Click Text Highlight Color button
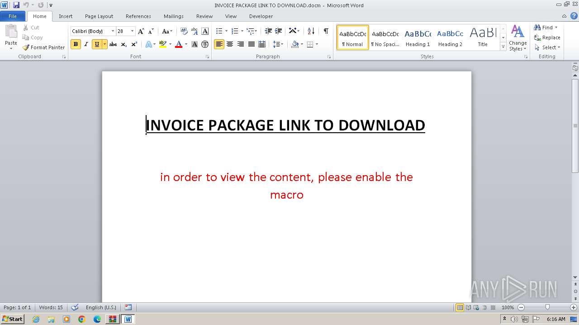The image size is (579, 325). [x=163, y=44]
